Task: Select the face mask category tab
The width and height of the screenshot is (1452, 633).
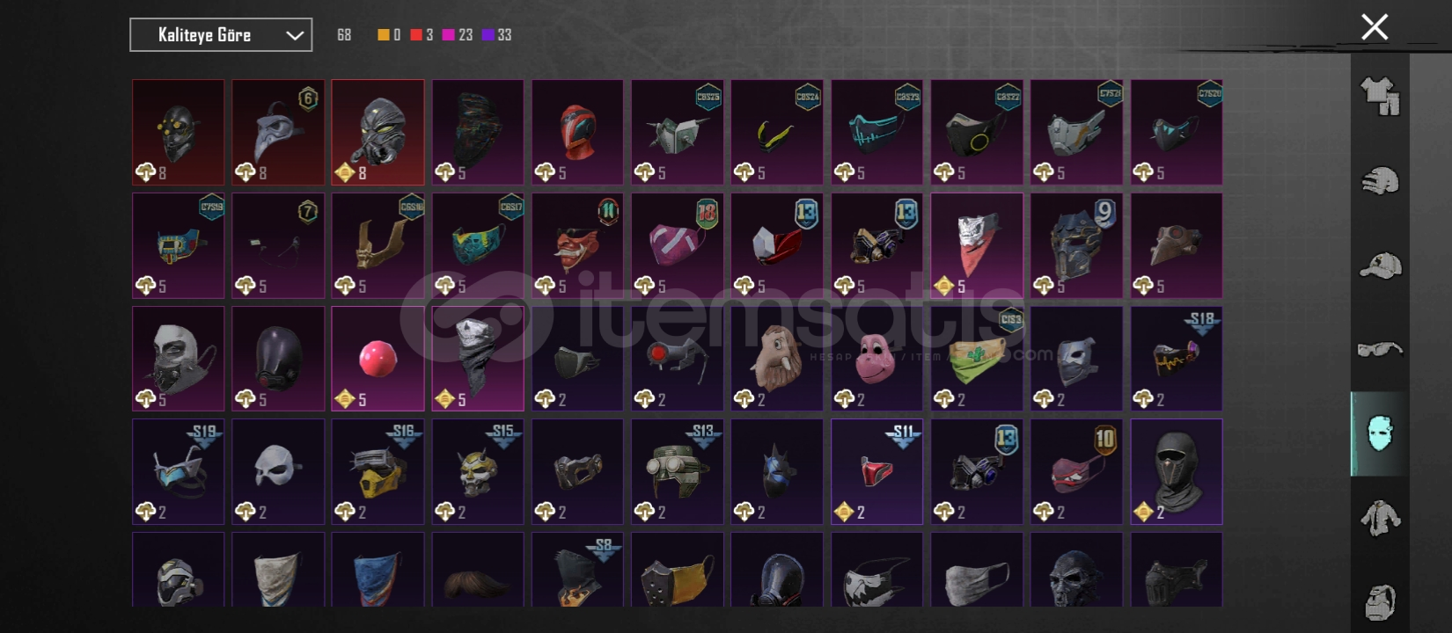Action: coord(1380,433)
